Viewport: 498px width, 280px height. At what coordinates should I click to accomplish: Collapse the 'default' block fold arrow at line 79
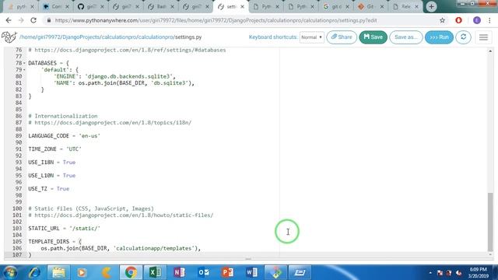point(24,70)
